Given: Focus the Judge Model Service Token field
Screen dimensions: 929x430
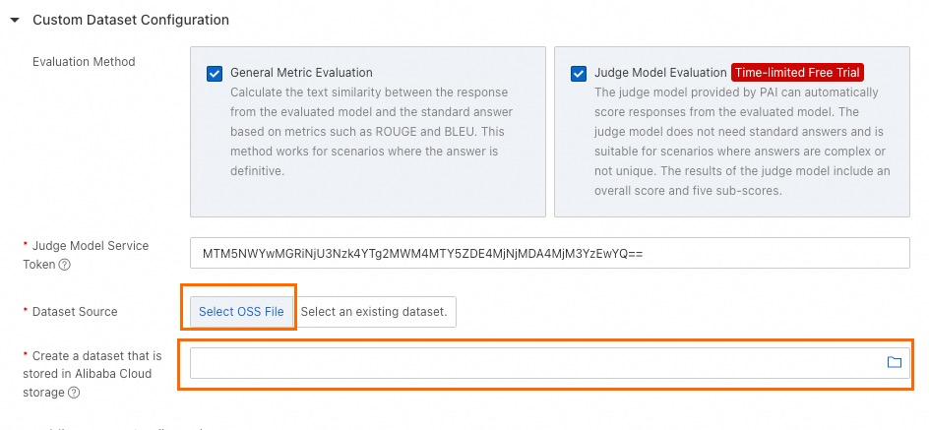Looking at the screenshot, I should (550, 253).
